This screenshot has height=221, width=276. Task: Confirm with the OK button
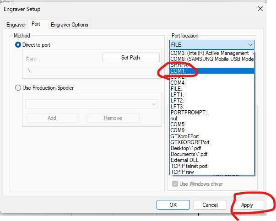[x=173, y=205]
